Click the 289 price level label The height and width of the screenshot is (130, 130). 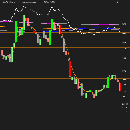pos(124,42)
